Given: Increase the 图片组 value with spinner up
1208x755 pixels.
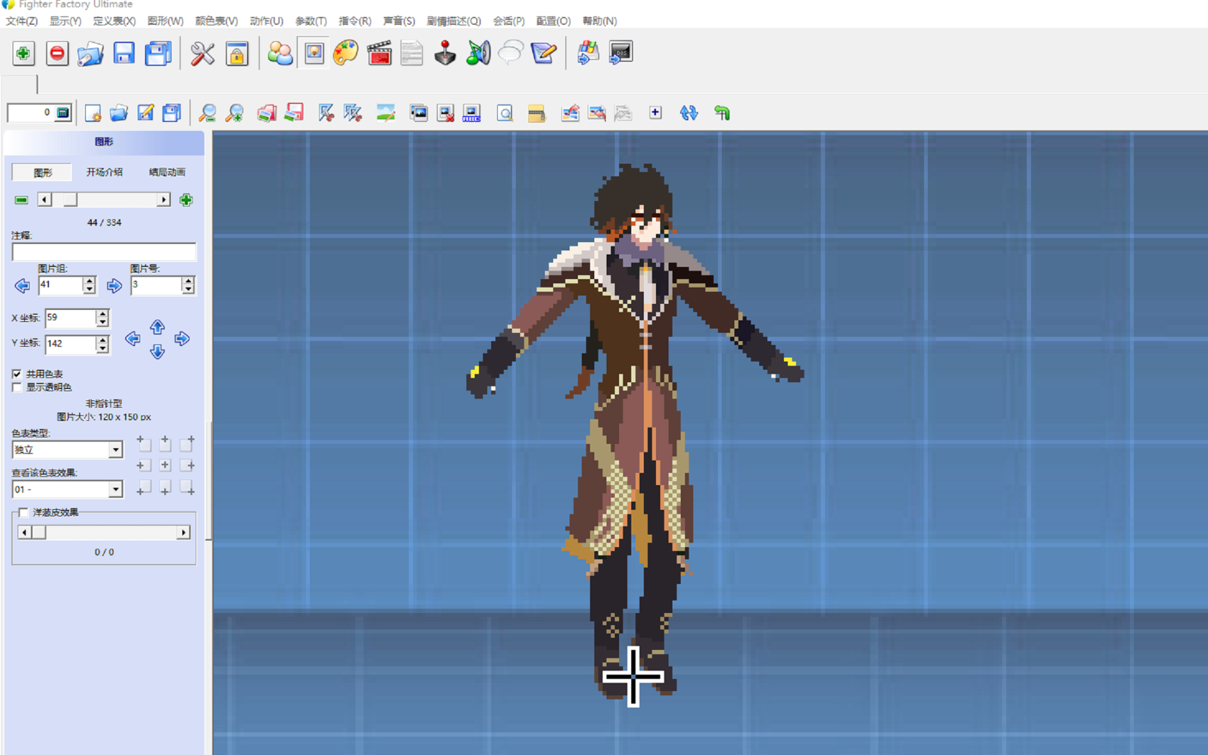Looking at the screenshot, I should 89,281.
